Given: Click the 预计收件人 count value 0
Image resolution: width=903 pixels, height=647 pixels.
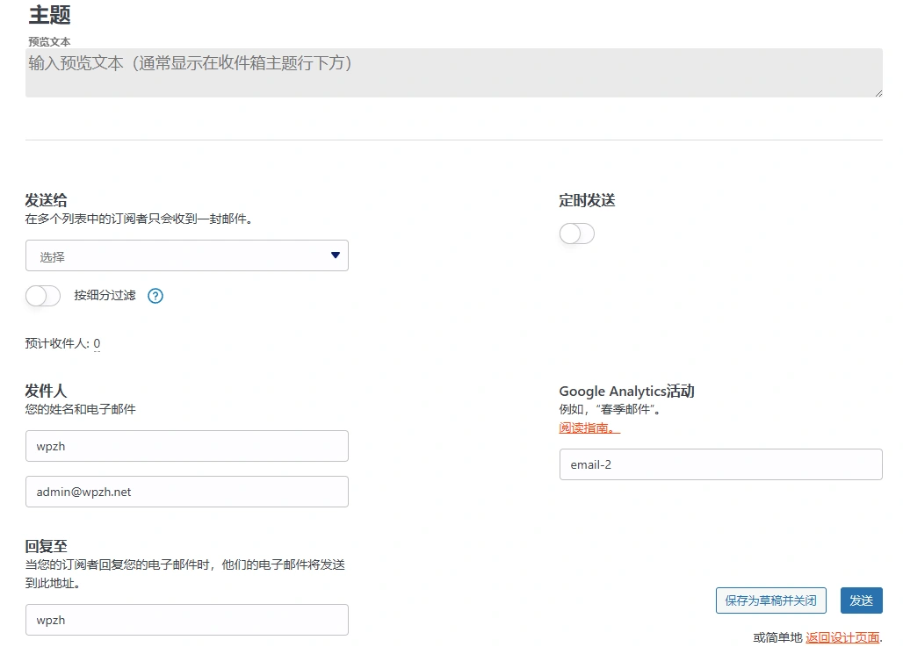Looking at the screenshot, I should 96,343.
